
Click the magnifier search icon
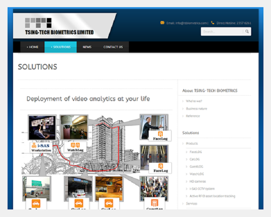click(x=247, y=32)
